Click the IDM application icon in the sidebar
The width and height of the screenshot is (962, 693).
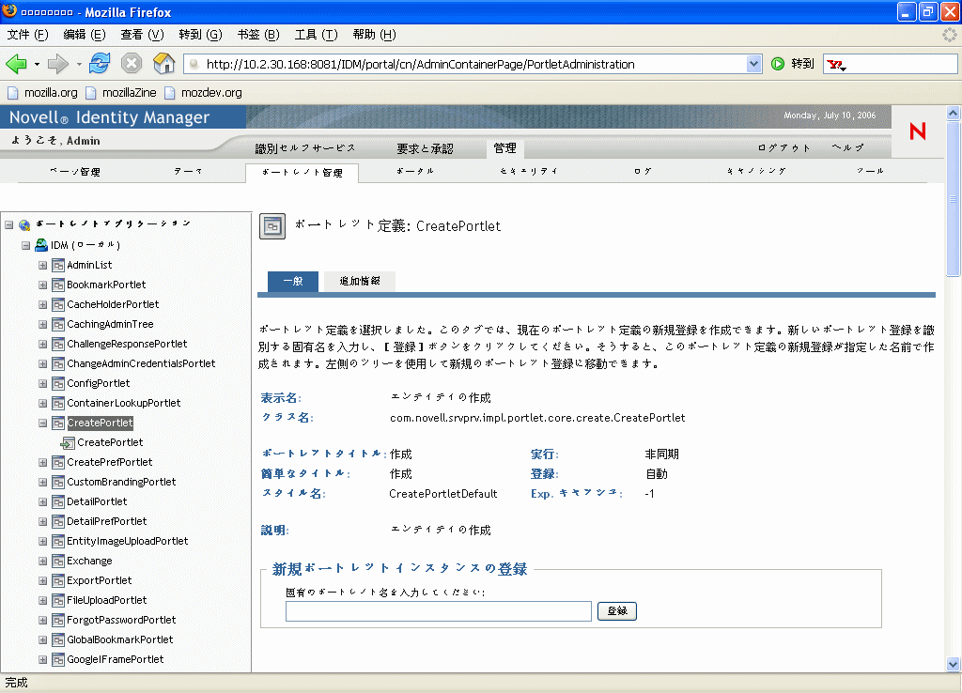pos(41,244)
